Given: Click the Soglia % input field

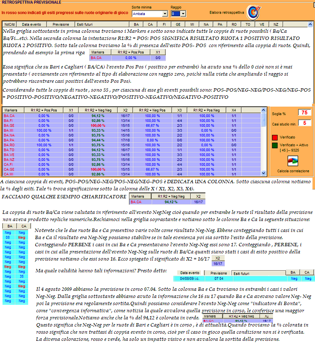Looking at the screenshot, I should tap(304, 112).
